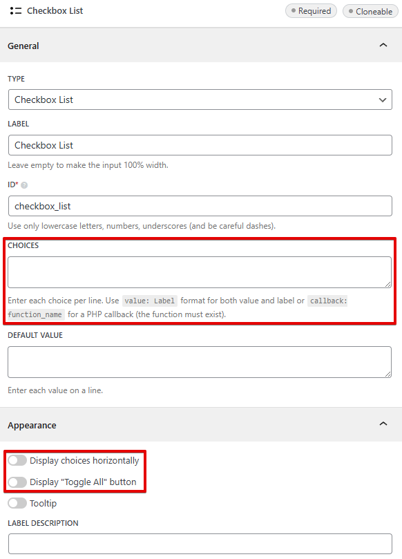Viewport: 402px width, 559px height.
Task: Toggle the Required badge
Action: 311,11
